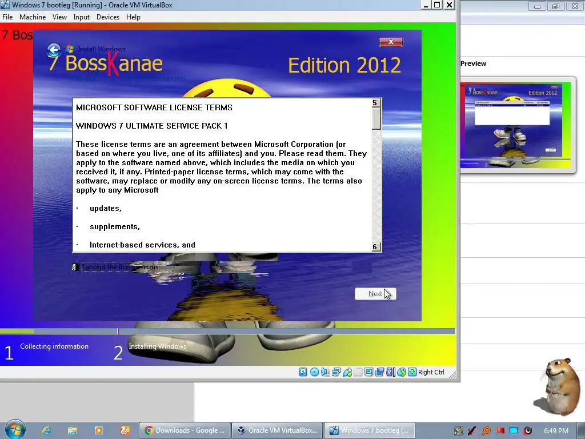Open the Machine menu
Image resolution: width=585 pixels, height=439 pixels.
[33, 17]
